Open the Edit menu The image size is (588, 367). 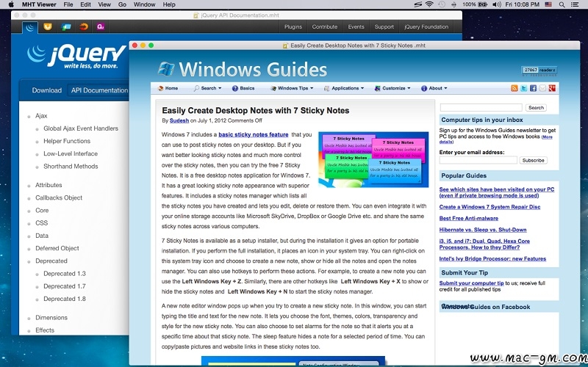(85, 4)
